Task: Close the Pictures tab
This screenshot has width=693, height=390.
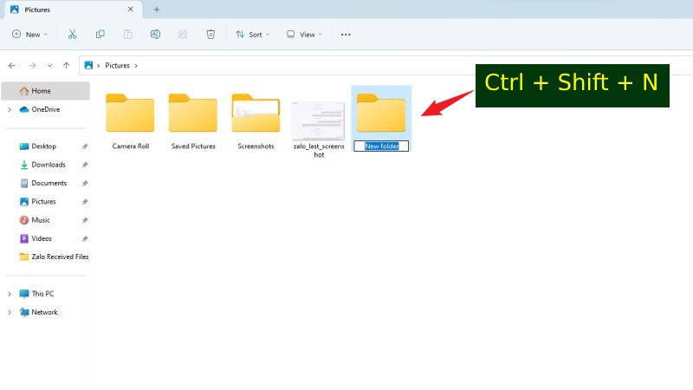Action: click(131, 10)
